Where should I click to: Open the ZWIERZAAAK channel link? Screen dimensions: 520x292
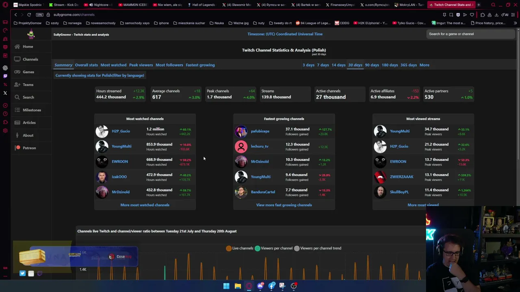401,177
